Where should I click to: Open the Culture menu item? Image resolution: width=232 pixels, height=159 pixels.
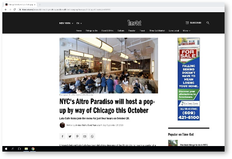[121, 31]
